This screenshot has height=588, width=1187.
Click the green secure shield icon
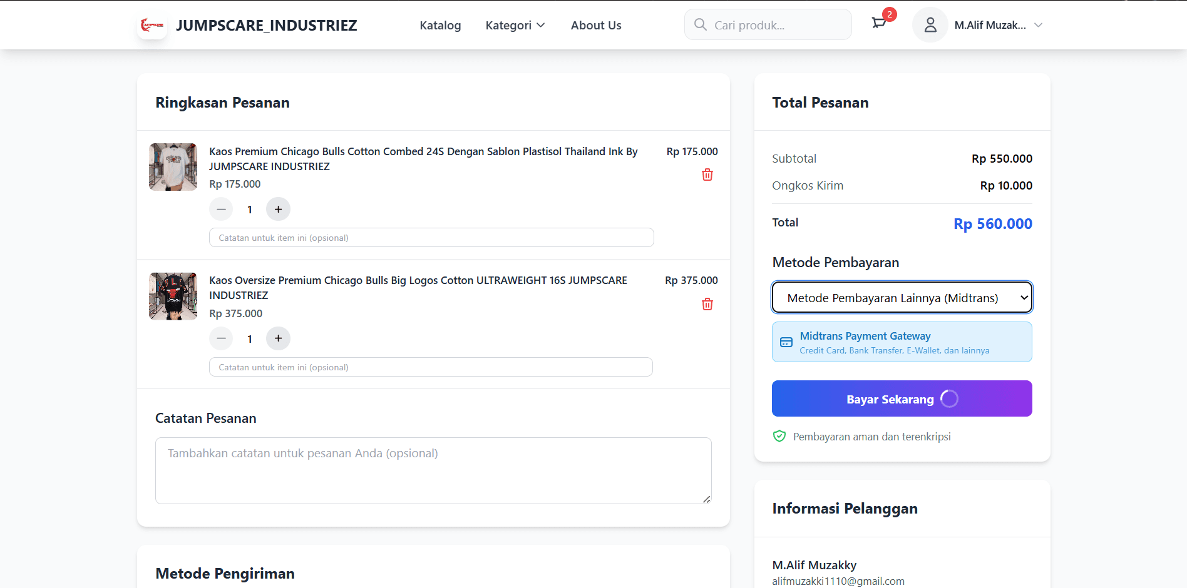(x=779, y=436)
